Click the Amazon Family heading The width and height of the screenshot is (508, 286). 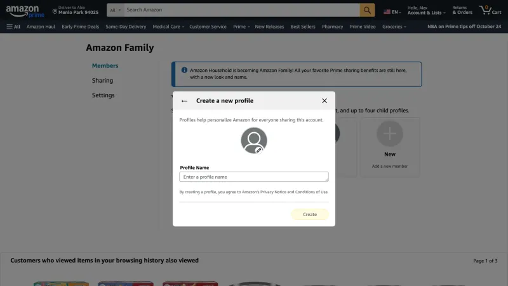point(120,48)
